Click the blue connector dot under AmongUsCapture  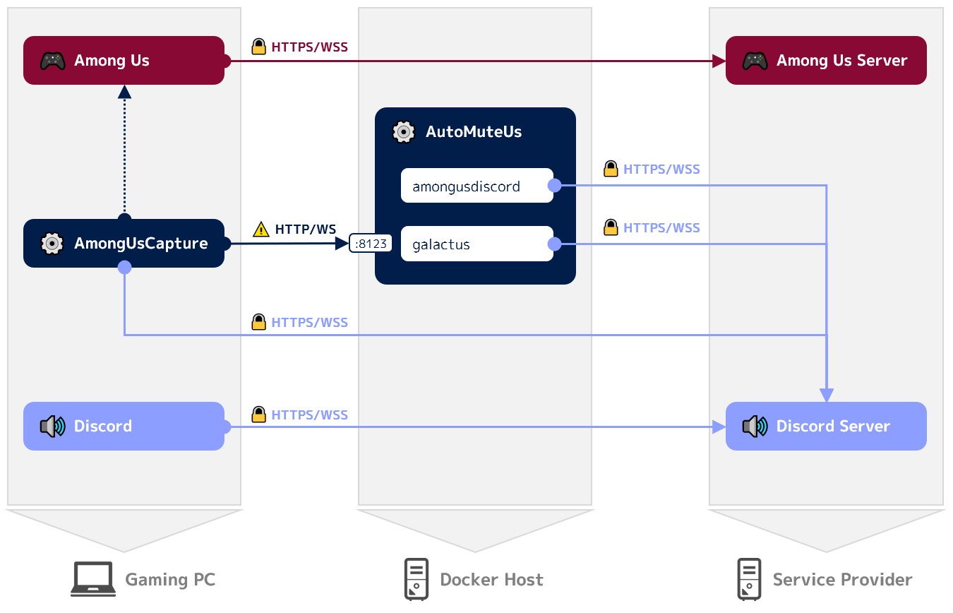(124, 267)
